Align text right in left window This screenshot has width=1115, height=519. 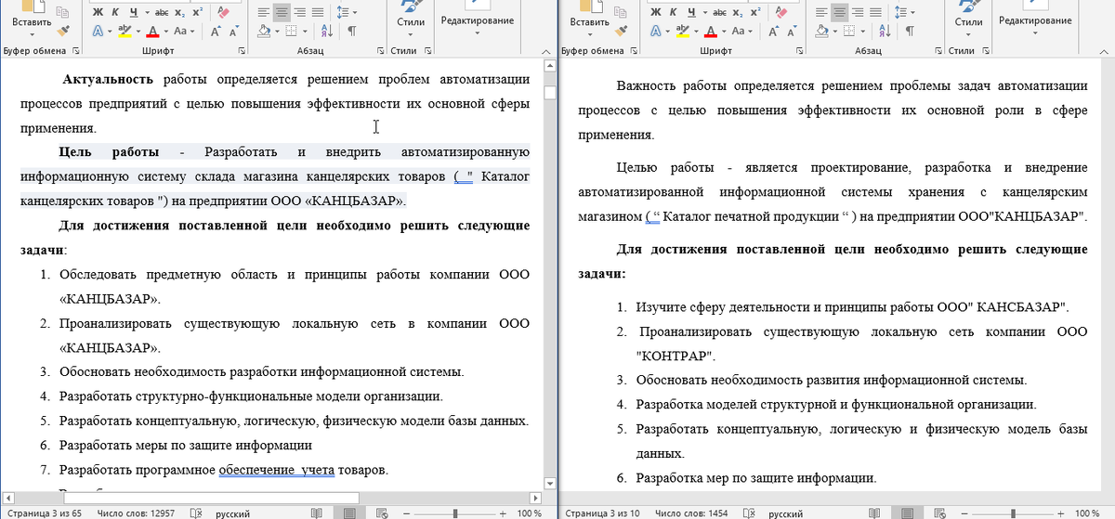299,12
